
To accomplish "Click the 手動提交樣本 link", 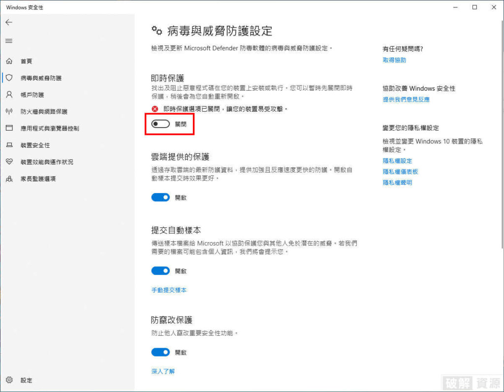I will [169, 290].
